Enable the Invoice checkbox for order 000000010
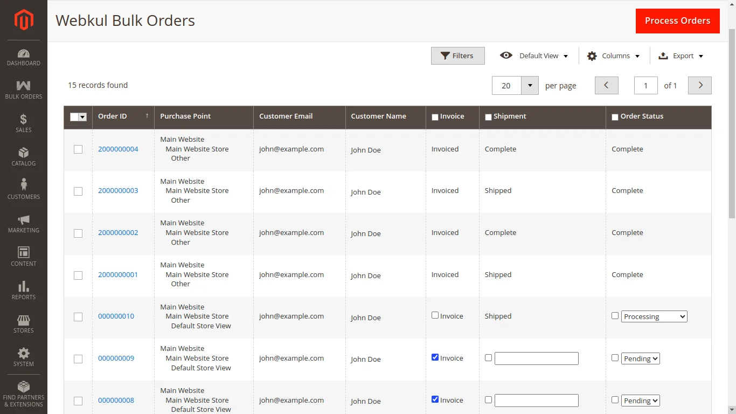The image size is (736, 414). pos(435,316)
